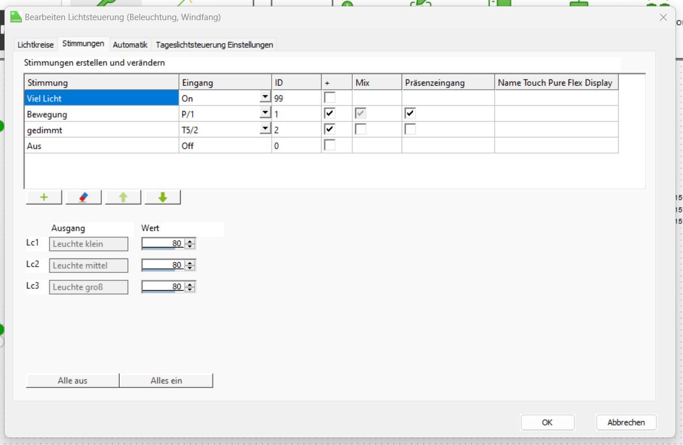Click the green plus to add a Stimmung
Screen dimensions: 683x445
(44, 197)
